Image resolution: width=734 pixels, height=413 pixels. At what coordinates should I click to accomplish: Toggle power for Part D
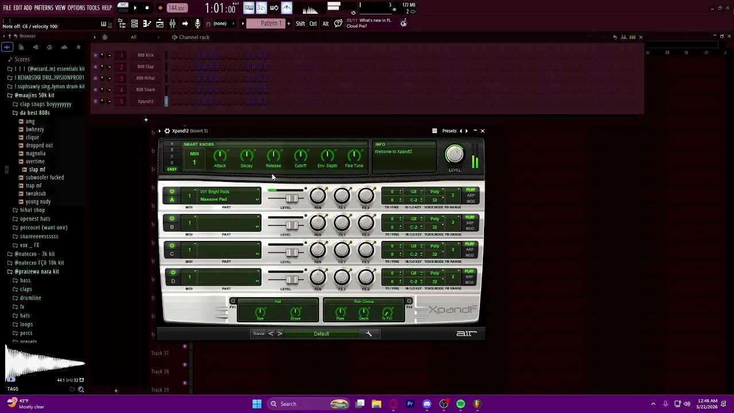click(x=172, y=272)
